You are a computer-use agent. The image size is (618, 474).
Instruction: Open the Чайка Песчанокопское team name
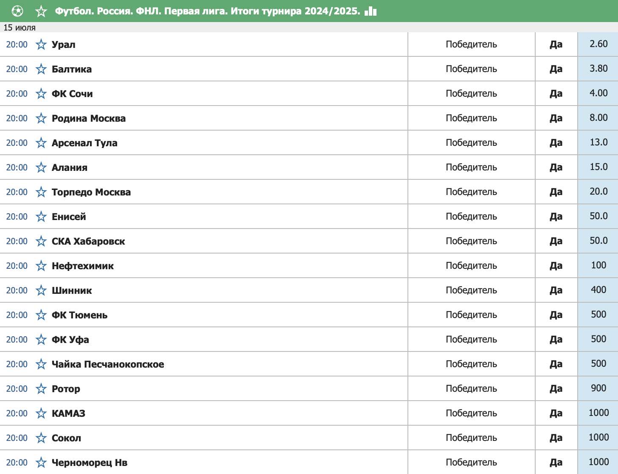pos(108,364)
